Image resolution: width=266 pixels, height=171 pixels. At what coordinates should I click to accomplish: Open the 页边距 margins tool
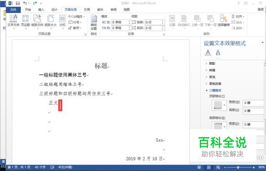[25, 21]
